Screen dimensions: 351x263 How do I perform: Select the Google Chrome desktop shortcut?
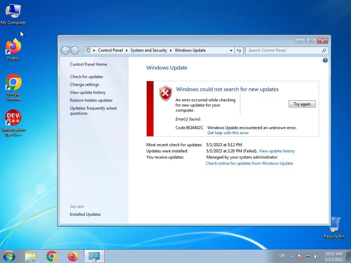coord(13,87)
